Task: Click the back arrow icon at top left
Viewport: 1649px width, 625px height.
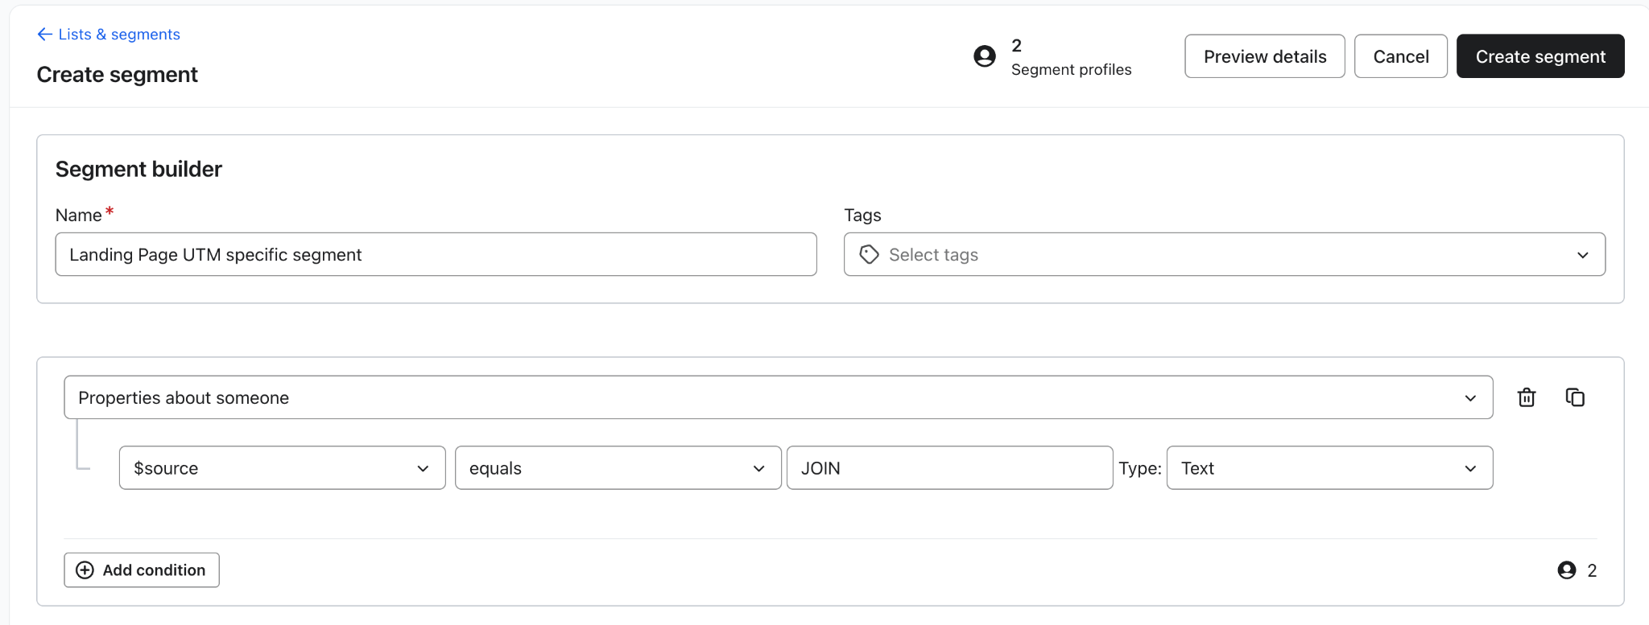Action: (44, 35)
